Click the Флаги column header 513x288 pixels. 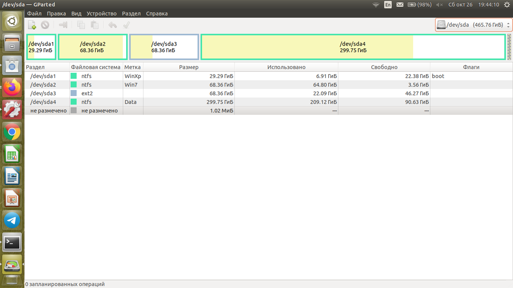coord(471,67)
